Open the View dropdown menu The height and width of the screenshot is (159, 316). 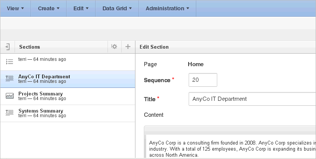point(15,8)
